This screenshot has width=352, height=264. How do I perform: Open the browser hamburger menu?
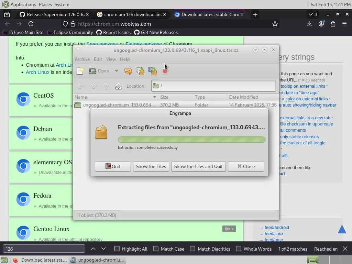pos(344,24)
